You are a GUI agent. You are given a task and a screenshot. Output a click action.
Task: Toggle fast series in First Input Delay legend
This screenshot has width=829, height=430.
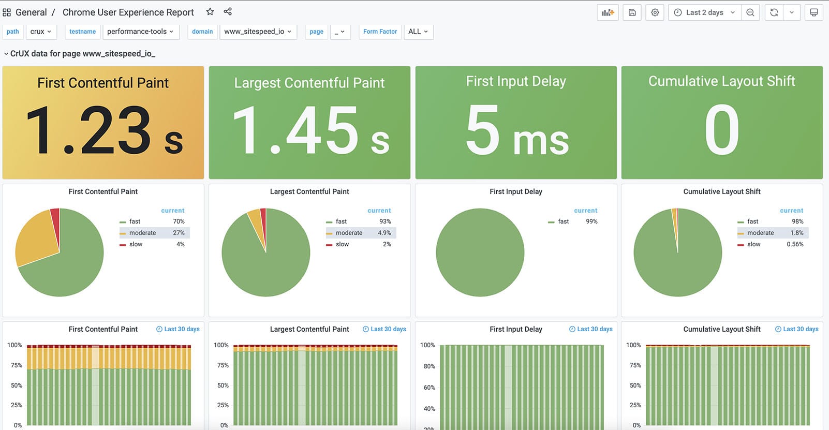tap(563, 221)
